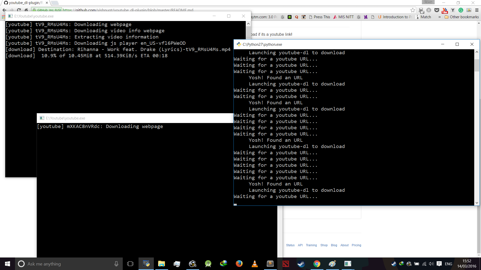Open the paint palette app on taskbar
The height and width of the screenshot is (270, 481).
tap(332, 264)
